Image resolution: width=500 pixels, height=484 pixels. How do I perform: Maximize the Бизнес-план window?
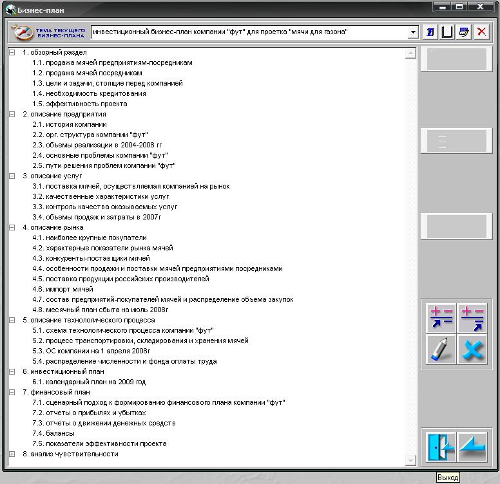[x=459, y=6]
